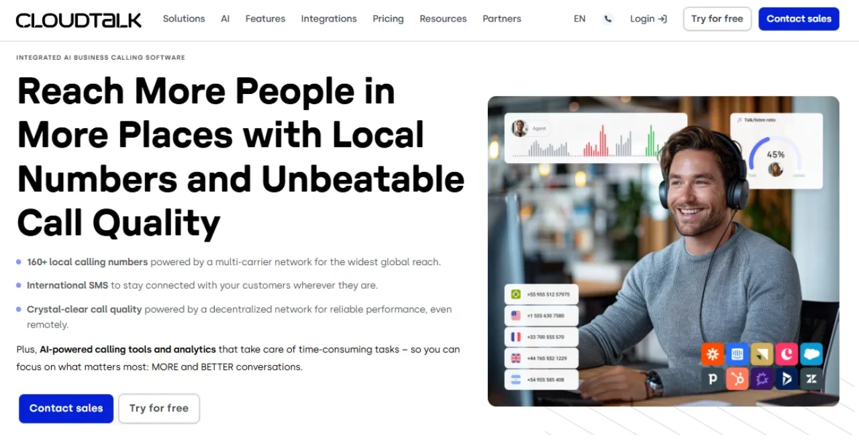This screenshot has width=859, height=443.
Task: Click Contact sales button below the headline
Action: [66, 408]
